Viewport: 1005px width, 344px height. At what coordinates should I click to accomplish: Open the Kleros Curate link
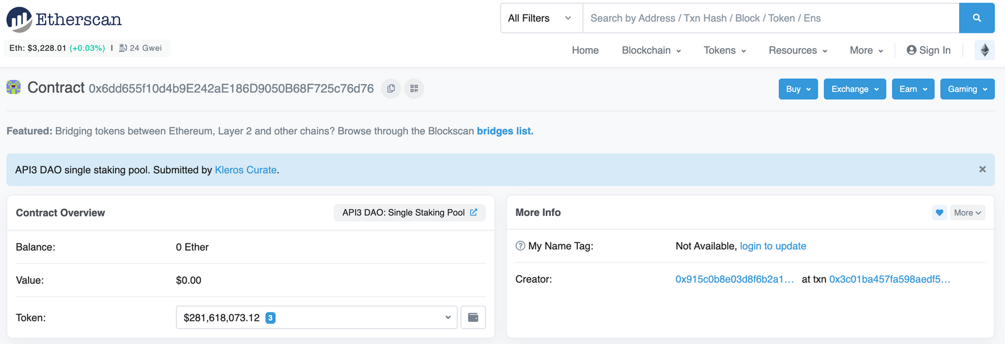tap(246, 170)
